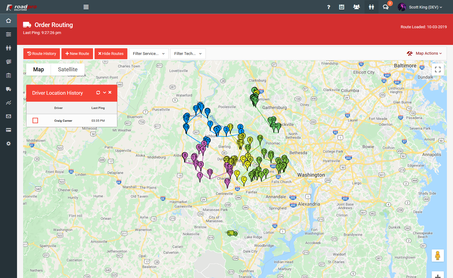
Task: Open the gear settings sidebar icon
Action: [9, 144]
